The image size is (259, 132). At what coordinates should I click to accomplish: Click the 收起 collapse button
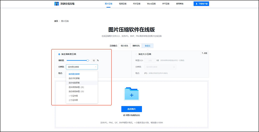204,53
